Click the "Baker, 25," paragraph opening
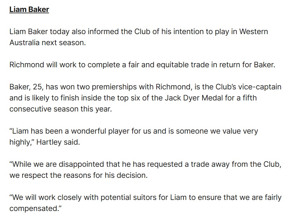 coord(24,87)
